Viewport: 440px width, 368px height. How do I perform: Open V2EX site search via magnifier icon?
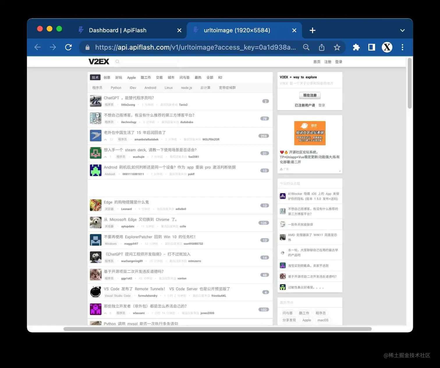click(117, 62)
